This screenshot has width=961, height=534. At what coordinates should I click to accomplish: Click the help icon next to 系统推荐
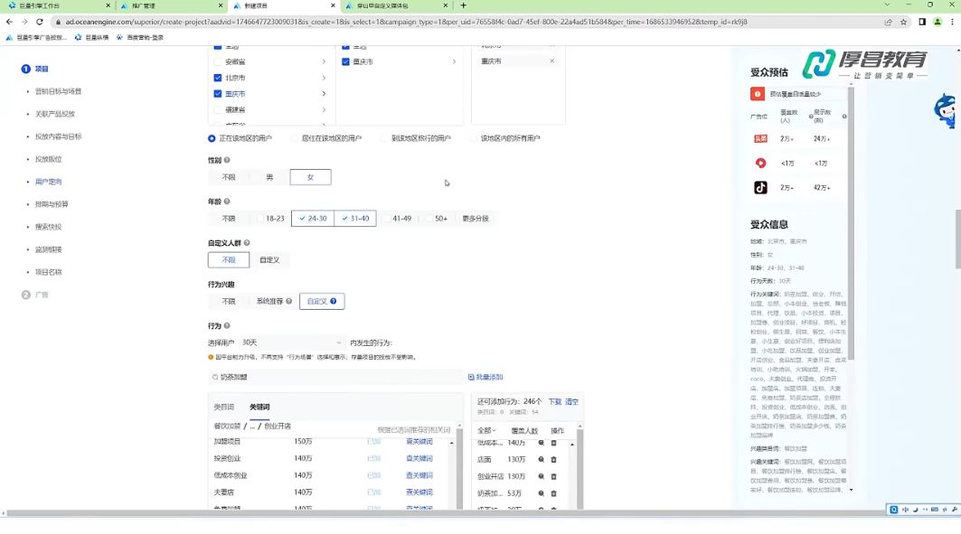click(288, 301)
